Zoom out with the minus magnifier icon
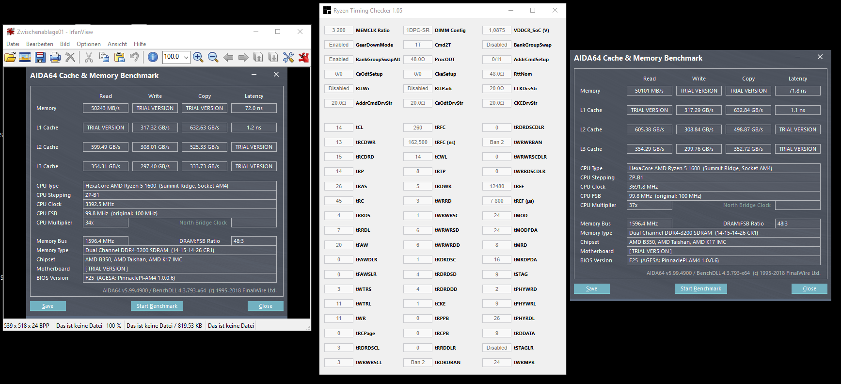Viewport: 841px width, 384px height. tap(213, 57)
